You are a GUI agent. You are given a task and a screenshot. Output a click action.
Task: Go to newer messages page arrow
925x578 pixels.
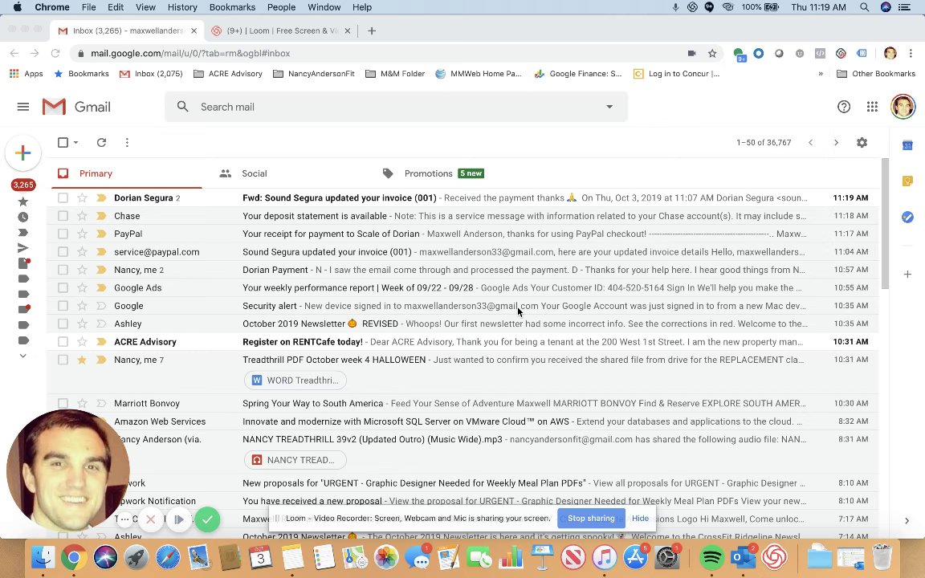(x=810, y=142)
